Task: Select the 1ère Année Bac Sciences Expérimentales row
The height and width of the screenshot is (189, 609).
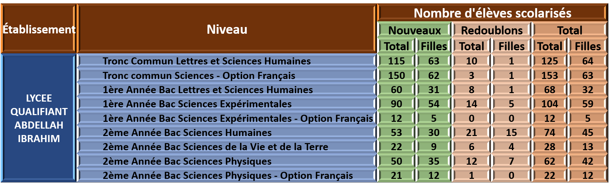Action: tap(227, 104)
